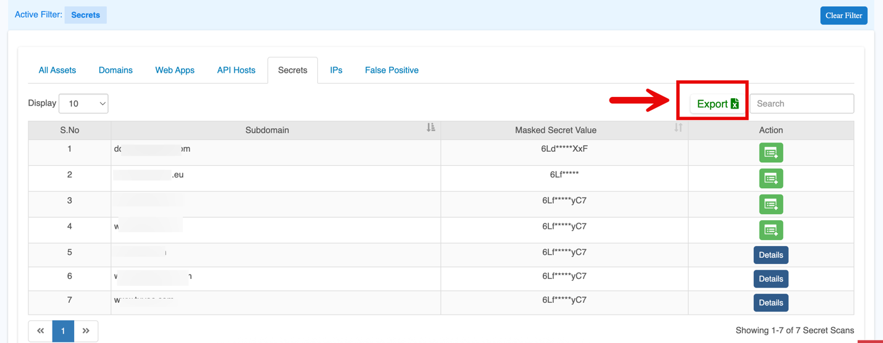
Task: Open the API Hosts tab
Action: point(236,70)
